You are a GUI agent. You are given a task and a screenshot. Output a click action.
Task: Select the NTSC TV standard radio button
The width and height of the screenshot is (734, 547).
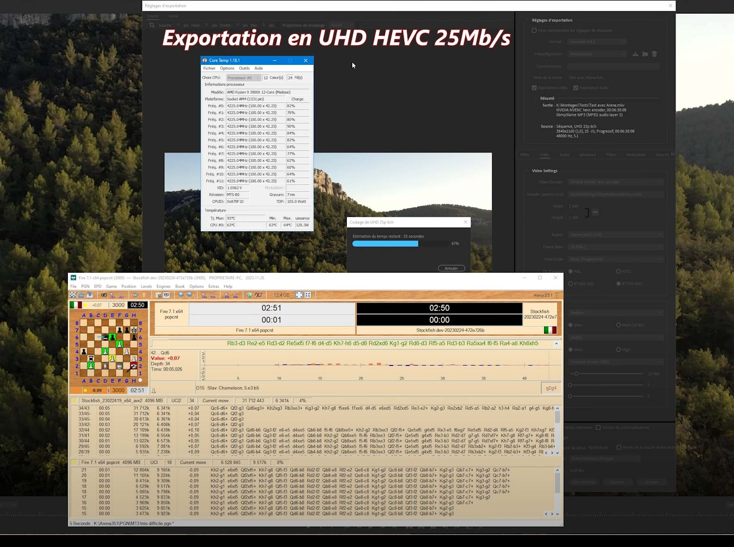[619, 271]
